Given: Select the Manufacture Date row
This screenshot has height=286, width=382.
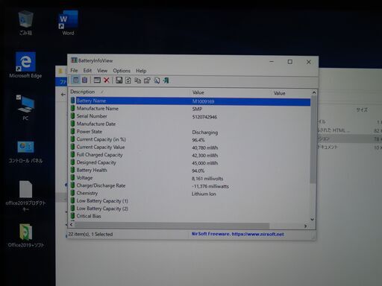Looking at the screenshot, I should coord(96,124).
